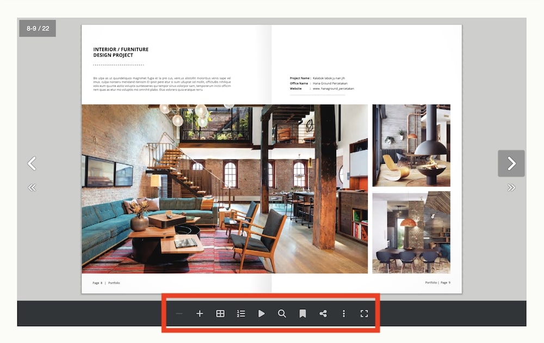Enter fullscreen mode
Viewport: 544px width, 343px height.
(x=364, y=314)
